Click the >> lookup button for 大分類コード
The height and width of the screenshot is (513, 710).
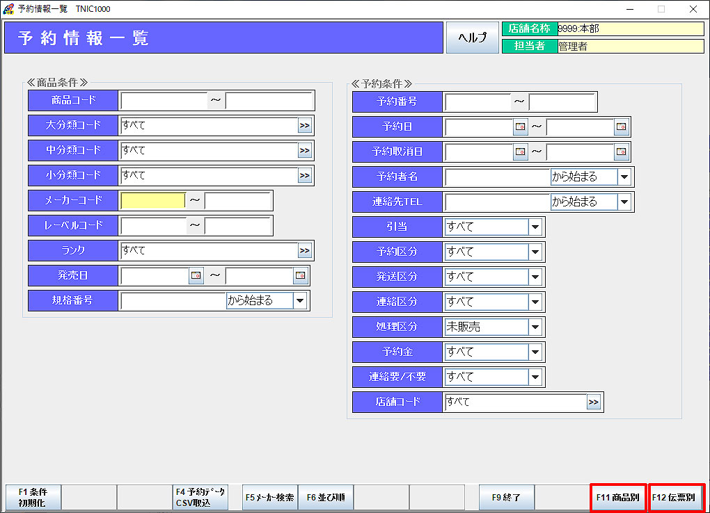tap(305, 126)
